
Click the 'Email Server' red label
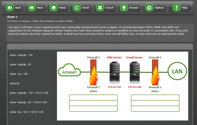(135, 57)
